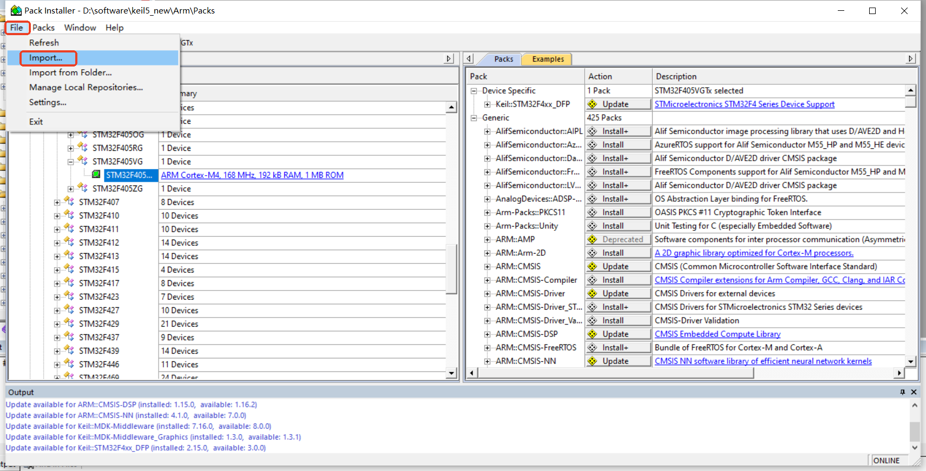This screenshot has width=926, height=471.
Task: Expand the STM32F407 device group
Action: click(x=57, y=202)
